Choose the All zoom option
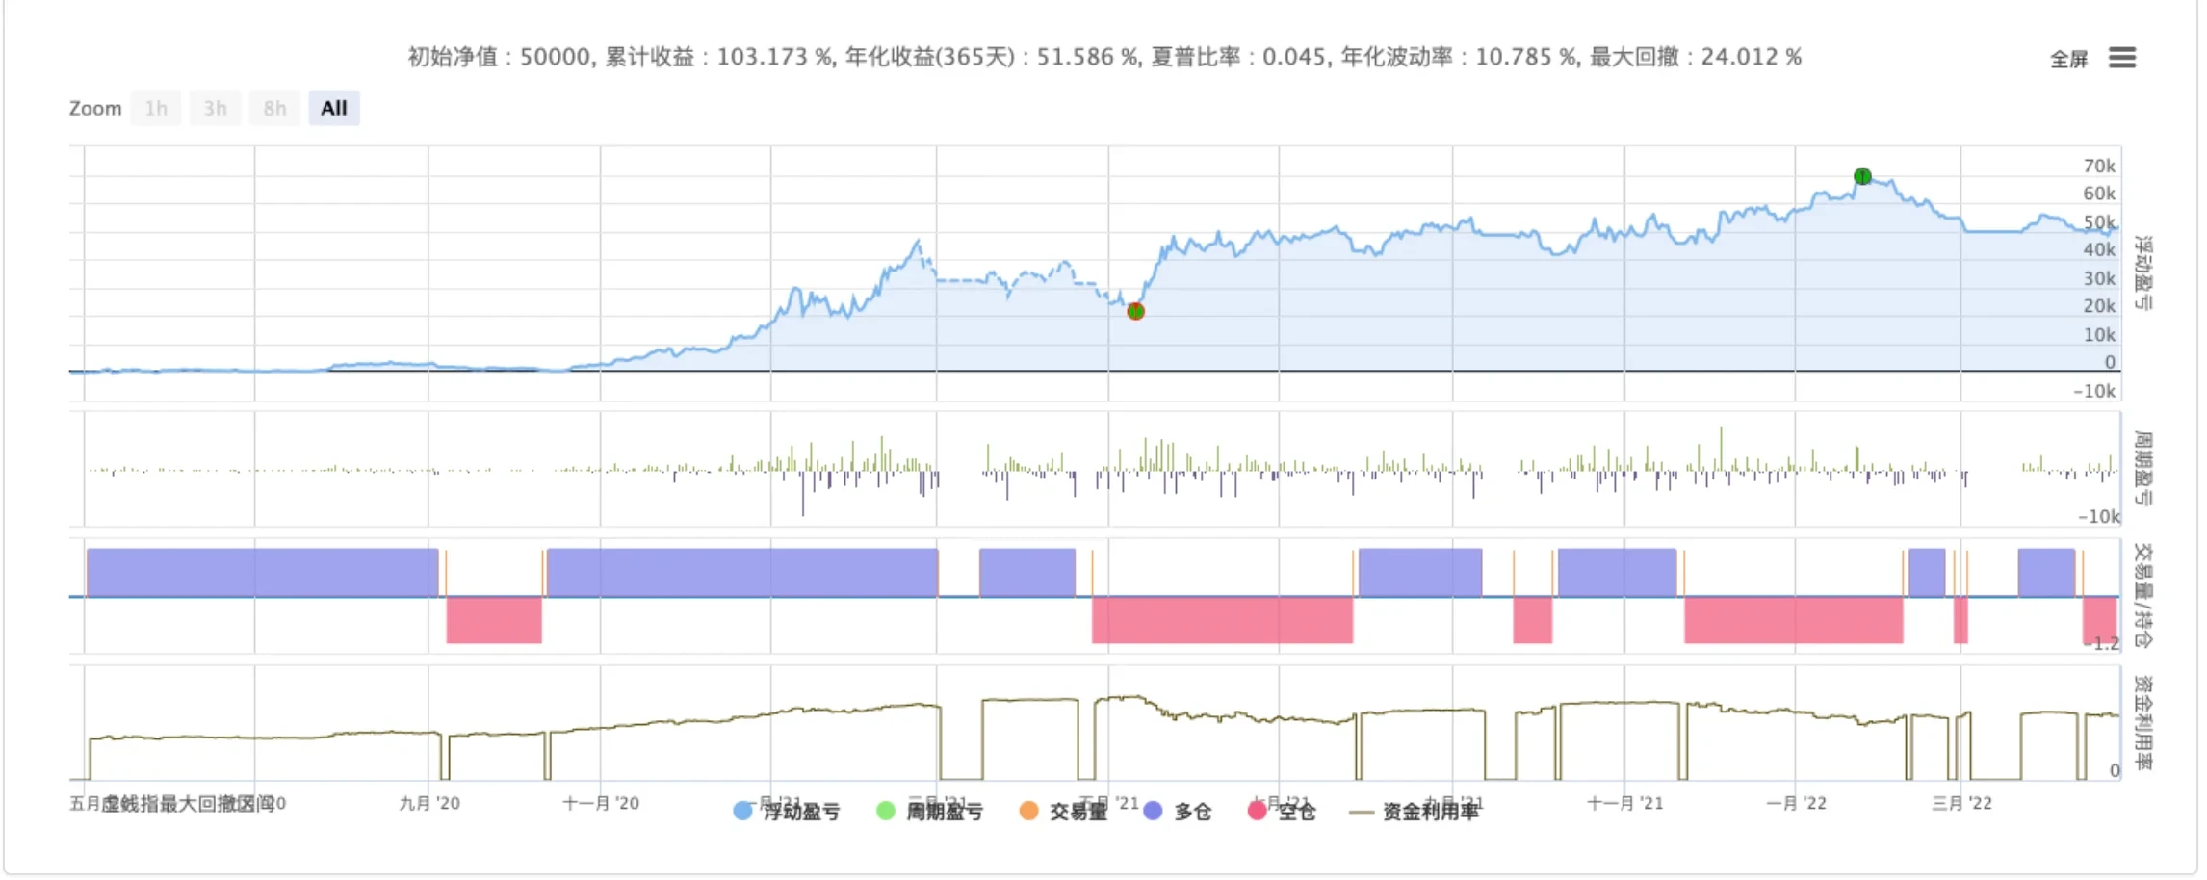 click(x=333, y=108)
